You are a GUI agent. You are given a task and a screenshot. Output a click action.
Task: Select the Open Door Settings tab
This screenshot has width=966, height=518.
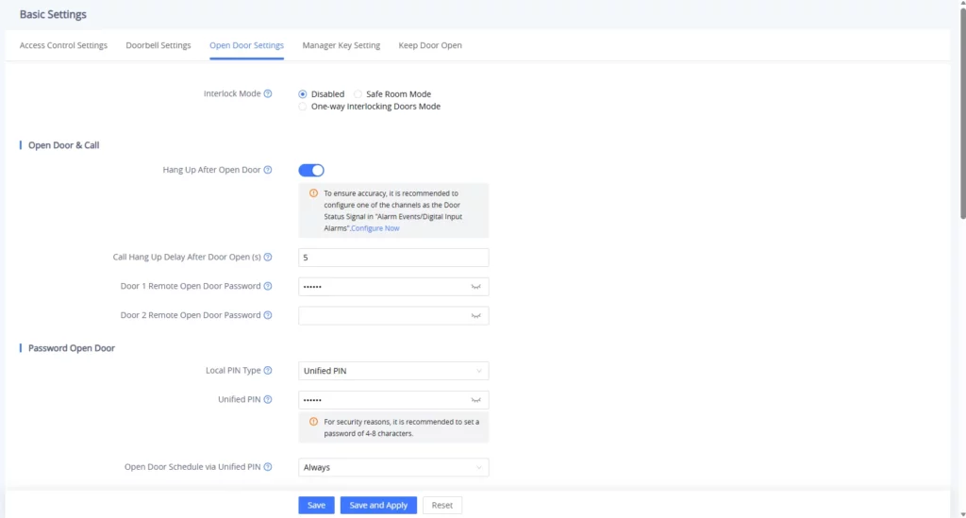[x=246, y=45]
